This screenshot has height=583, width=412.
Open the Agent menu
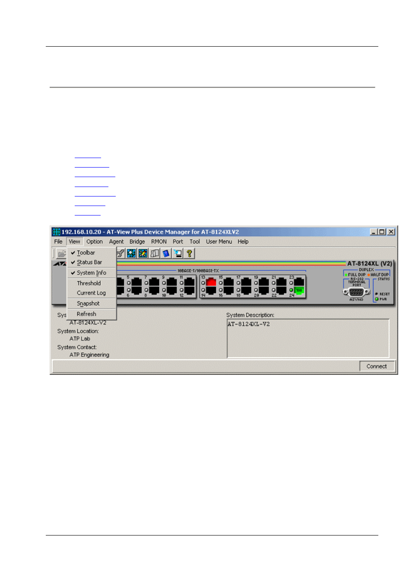click(x=116, y=241)
